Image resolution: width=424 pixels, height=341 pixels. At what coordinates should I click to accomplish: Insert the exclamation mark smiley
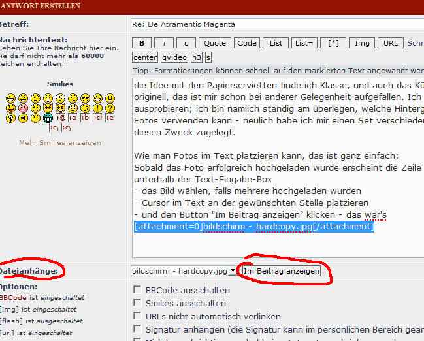click(98, 108)
